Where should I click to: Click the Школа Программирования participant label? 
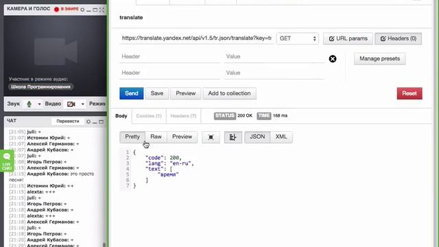click(x=40, y=87)
